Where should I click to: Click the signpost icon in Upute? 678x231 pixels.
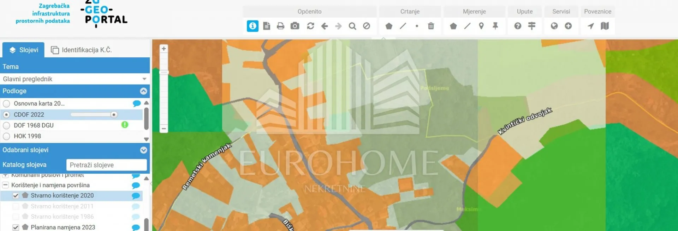coord(532,26)
